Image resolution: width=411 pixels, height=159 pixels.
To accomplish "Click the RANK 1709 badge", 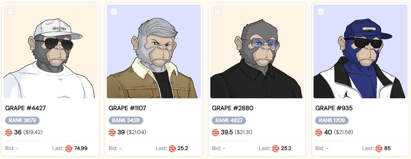I will [x=332, y=120].
